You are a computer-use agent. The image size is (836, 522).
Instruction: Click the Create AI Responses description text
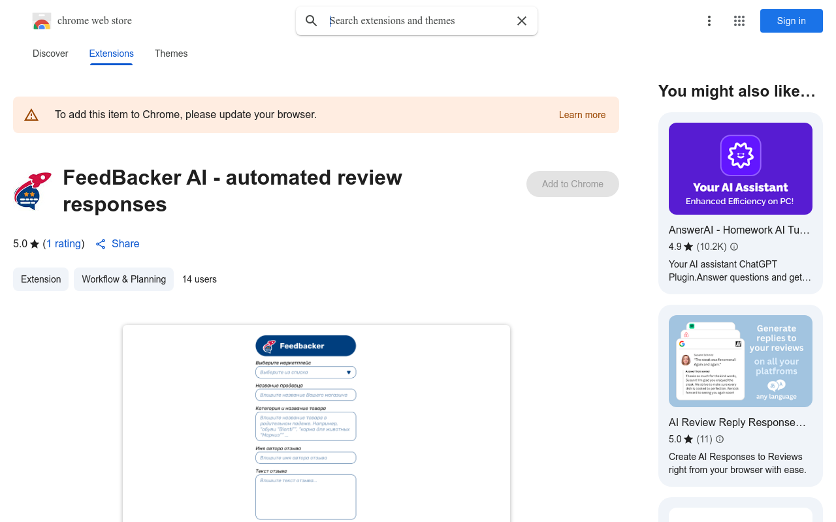click(x=737, y=463)
